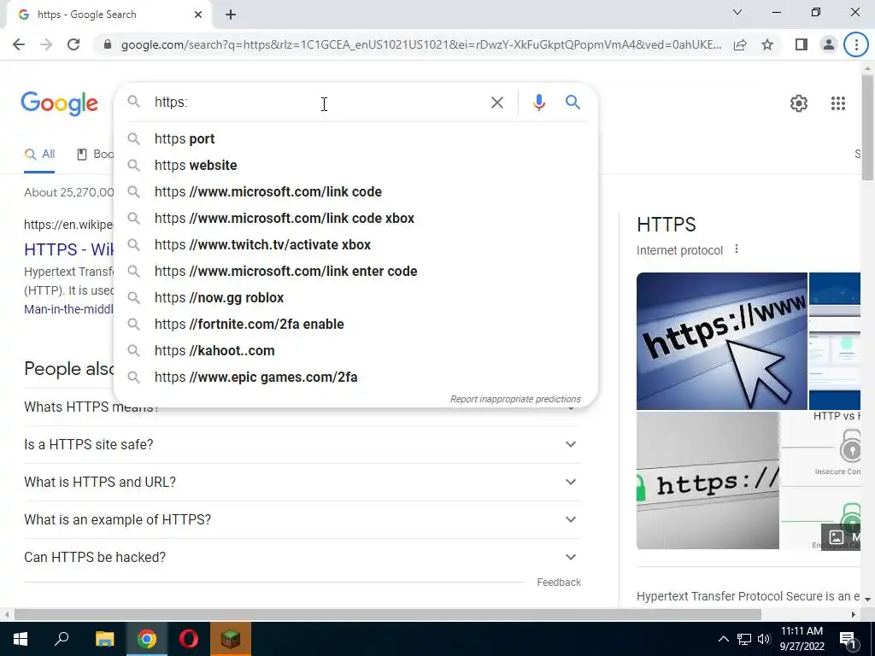Expand "What is an example of HTTPS?"
The height and width of the screenshot is (656, 875).
pos(302,519)
